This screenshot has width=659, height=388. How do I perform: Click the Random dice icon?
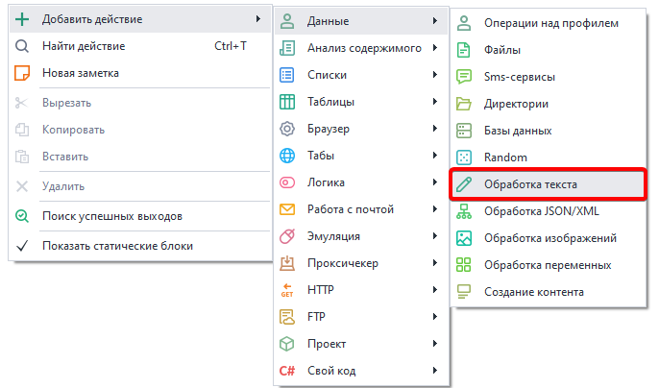(465, 157)
